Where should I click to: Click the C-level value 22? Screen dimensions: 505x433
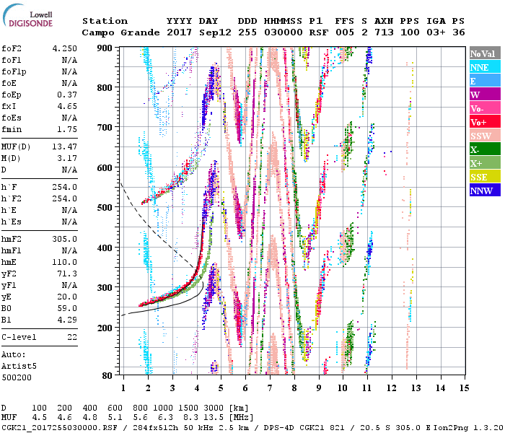(x=72, y=337)
